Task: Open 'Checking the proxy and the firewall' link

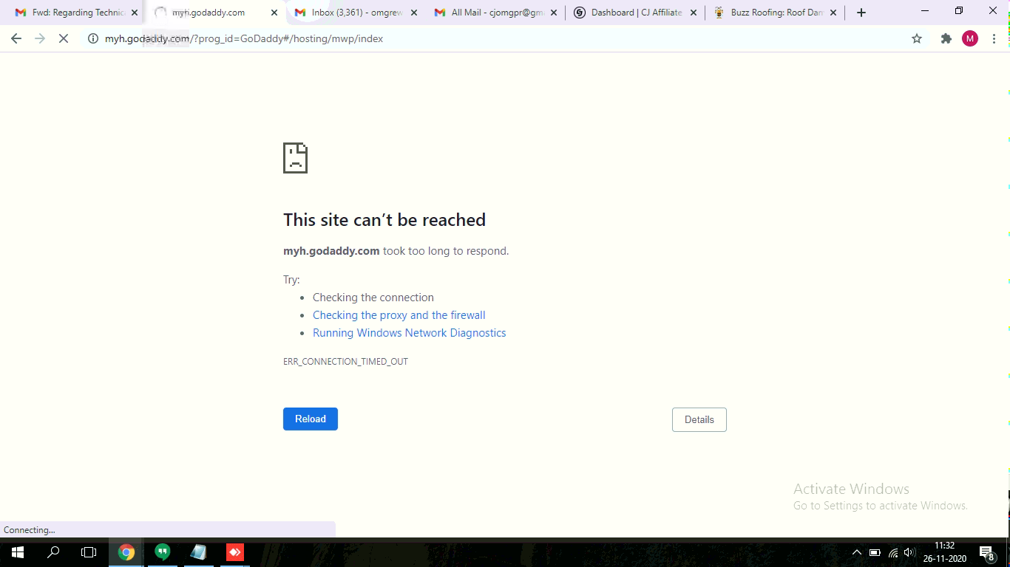Action: pyautogui.click(x=399, y=315)
